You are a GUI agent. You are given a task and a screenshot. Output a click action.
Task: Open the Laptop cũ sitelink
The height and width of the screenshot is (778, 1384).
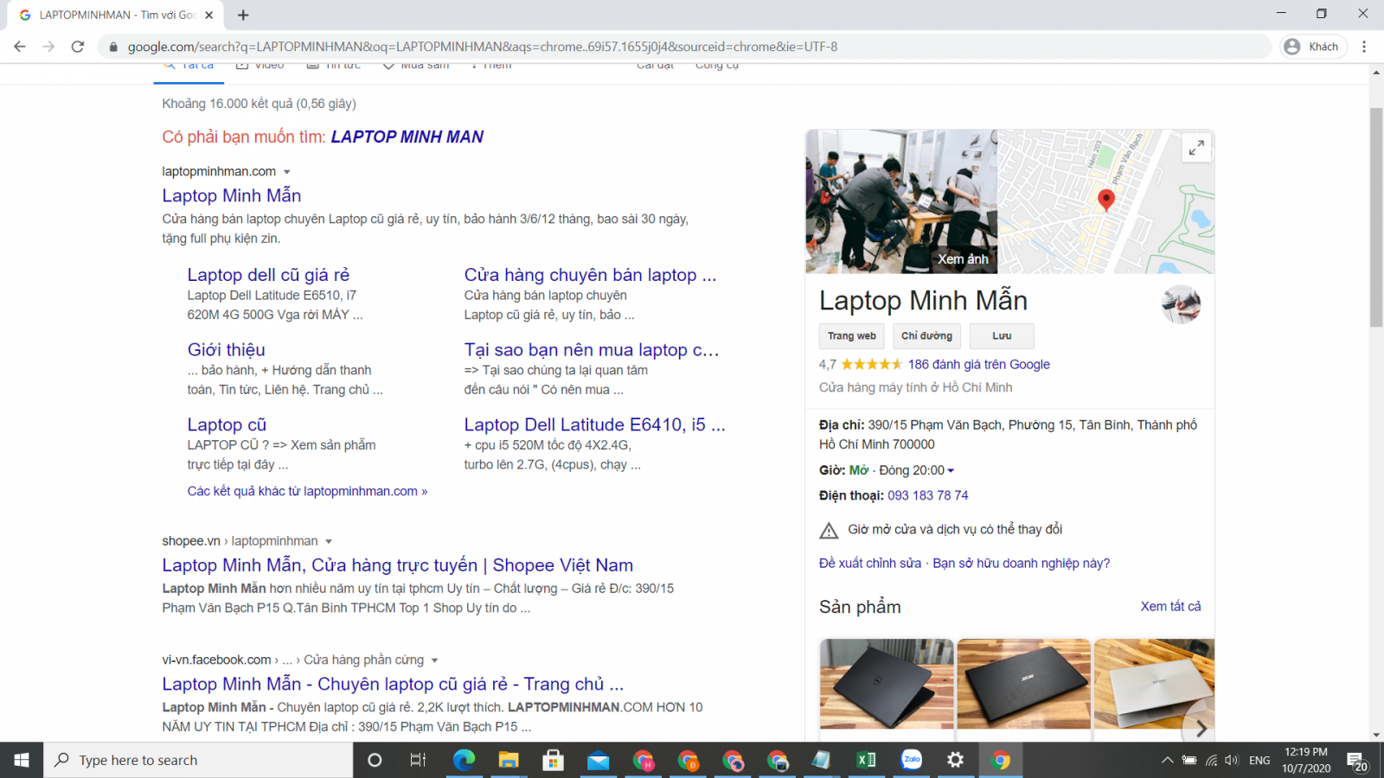click(227, 424)
